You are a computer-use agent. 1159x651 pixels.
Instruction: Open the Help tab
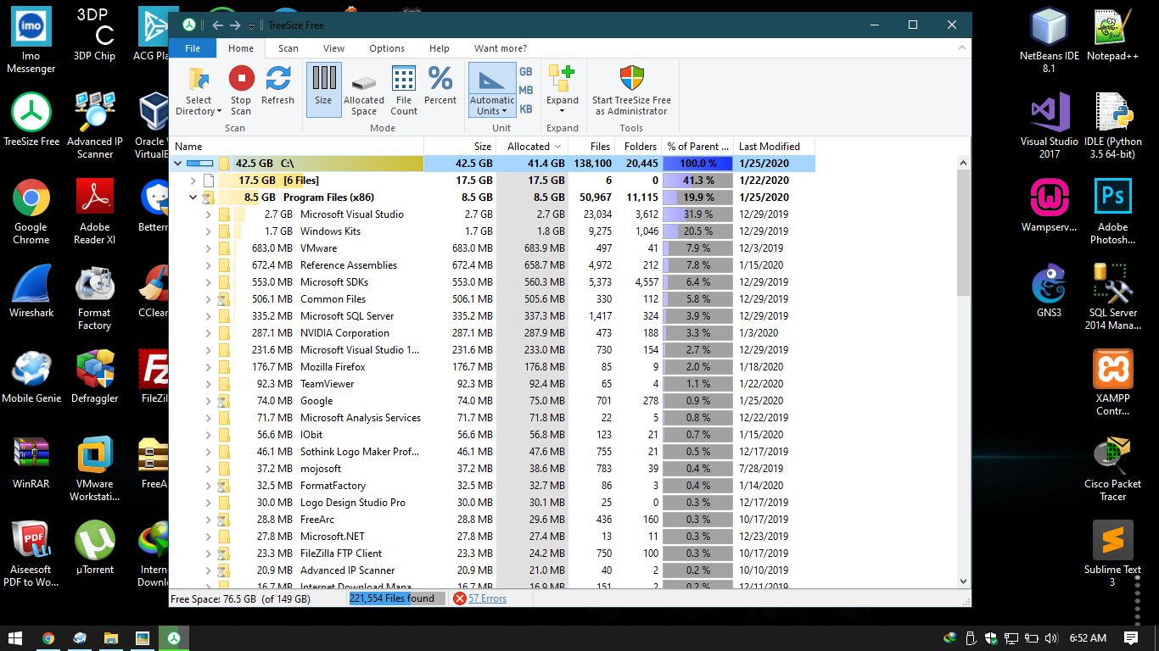pyautogui.click(x=440, y=48)
